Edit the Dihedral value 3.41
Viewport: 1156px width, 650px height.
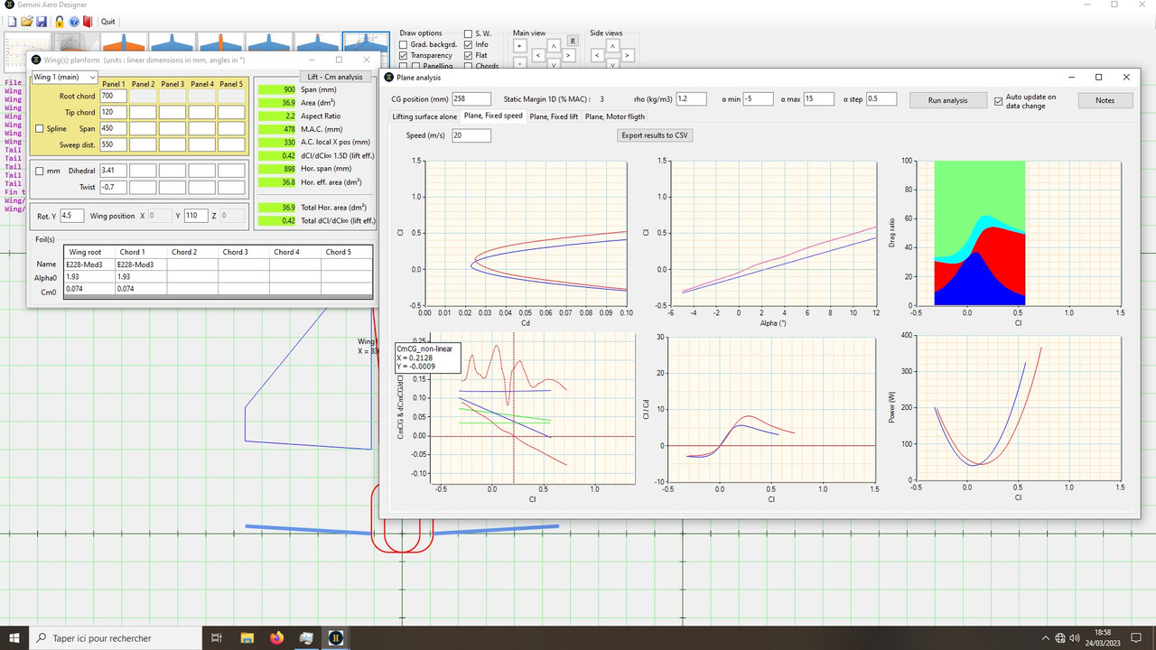113,171
